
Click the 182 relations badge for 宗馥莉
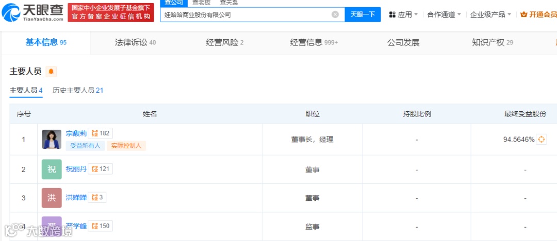coord(101,133)
